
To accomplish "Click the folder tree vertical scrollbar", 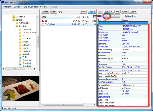I will coord(38,41).
